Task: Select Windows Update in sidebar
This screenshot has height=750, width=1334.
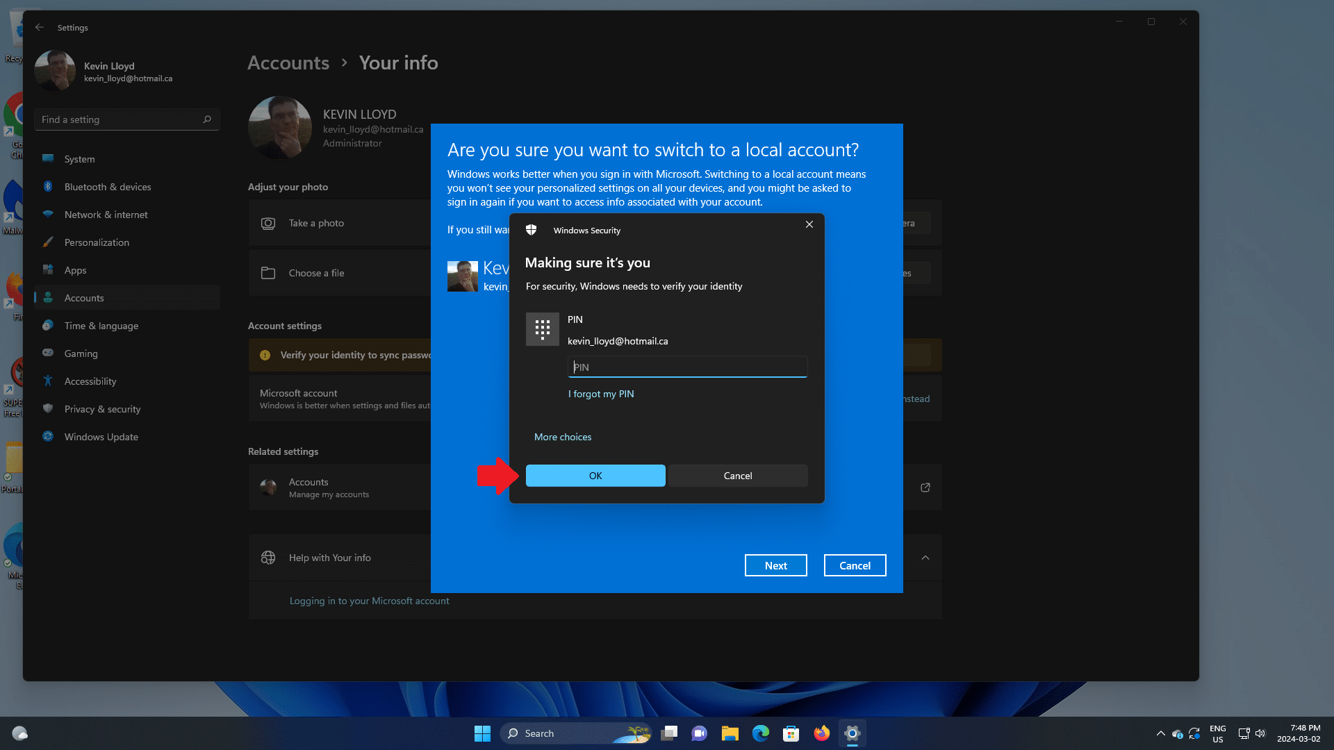Action: coord(101,437)
